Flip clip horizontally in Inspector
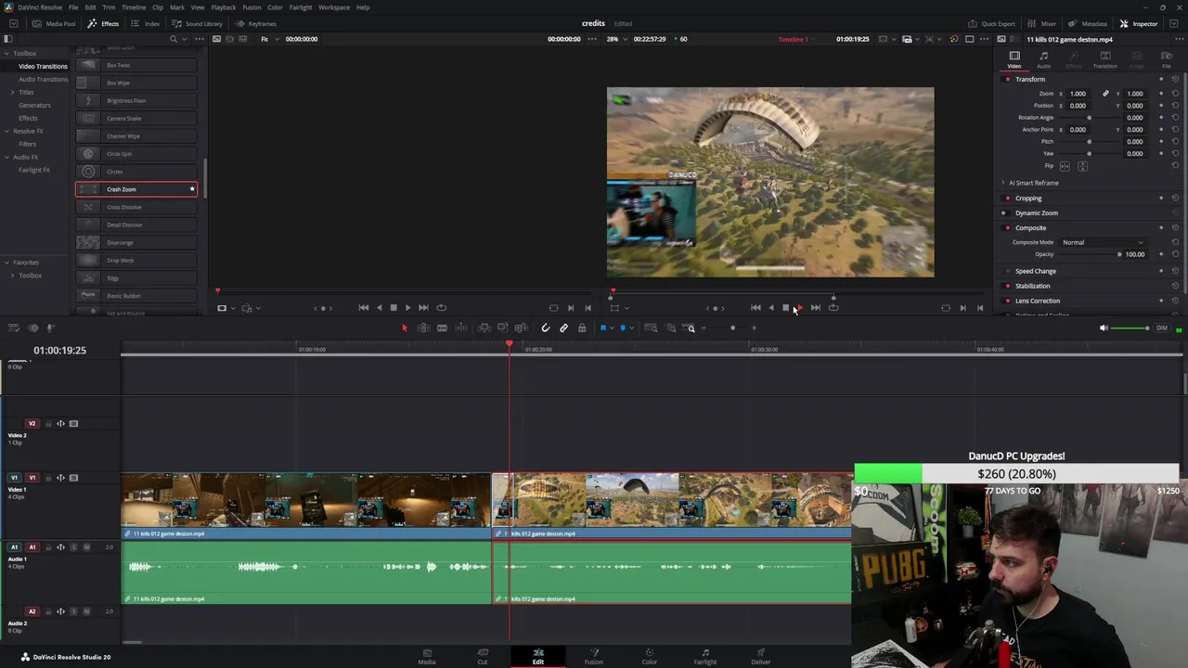 (1065, 166)
